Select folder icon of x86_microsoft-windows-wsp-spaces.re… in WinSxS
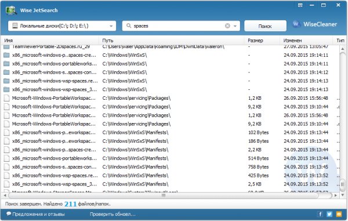 coord(6,81)
